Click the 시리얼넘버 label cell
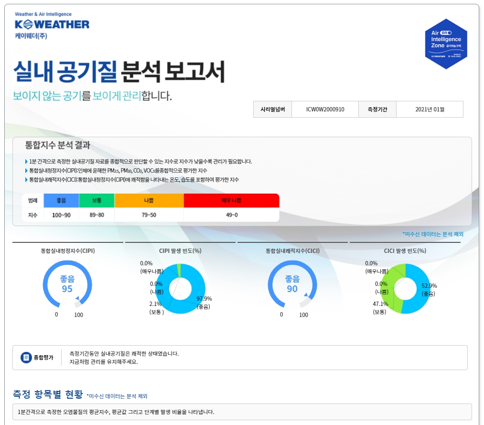 272,109
